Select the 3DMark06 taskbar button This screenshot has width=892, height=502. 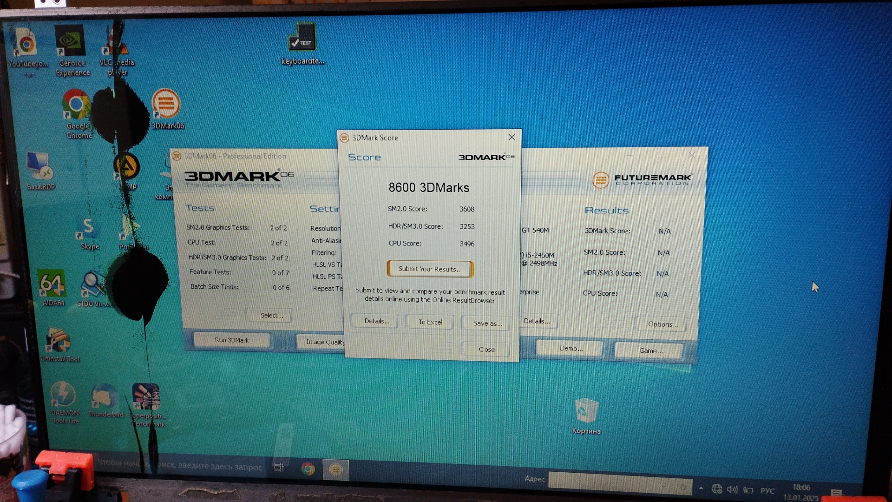click(335, 470)
